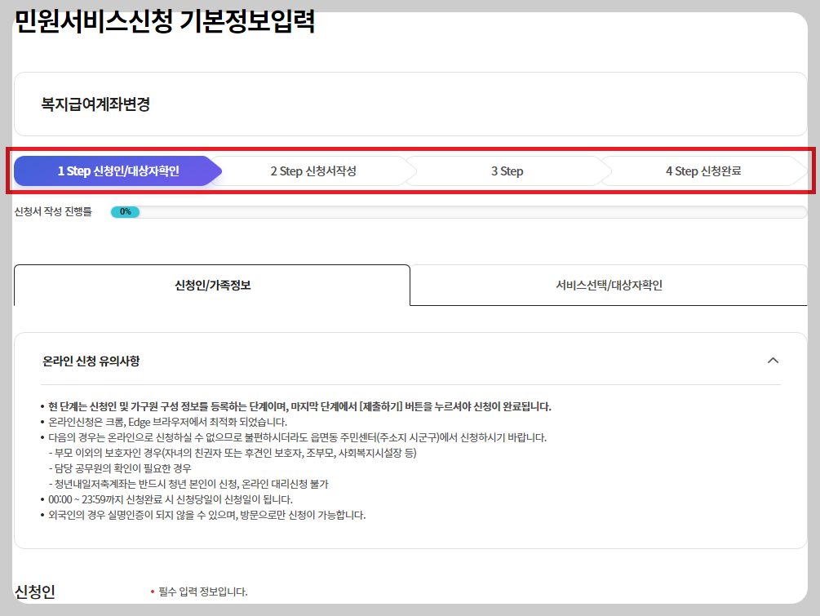Click the 신청서 작성 진행률 label
This screenshot has width=820, height=616.
[51, 210]
